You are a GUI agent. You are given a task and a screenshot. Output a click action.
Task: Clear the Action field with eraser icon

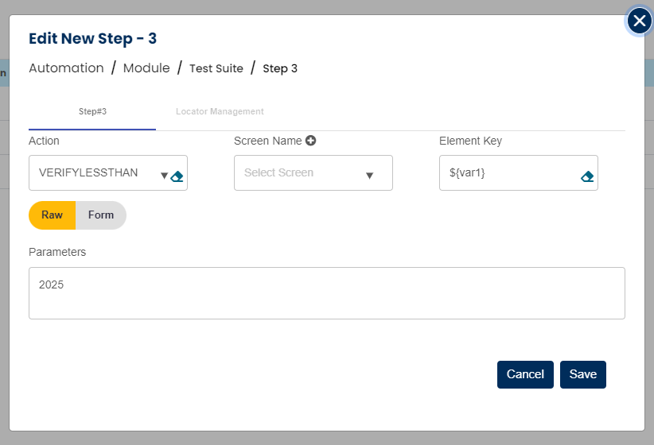177,176
